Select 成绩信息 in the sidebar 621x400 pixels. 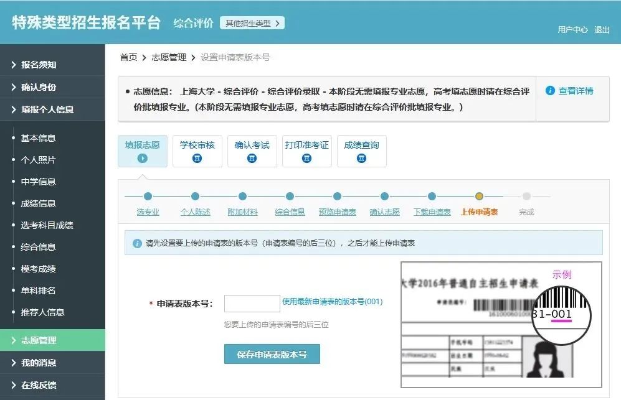[x=38, y=203]
